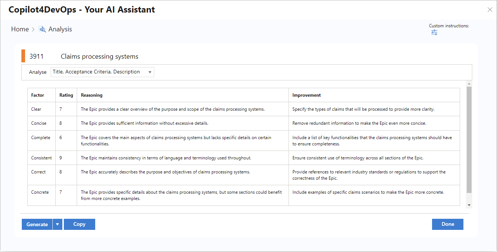Click the 'Custom instructions:' label
497x252 pixels.
[x=449, y=26]
